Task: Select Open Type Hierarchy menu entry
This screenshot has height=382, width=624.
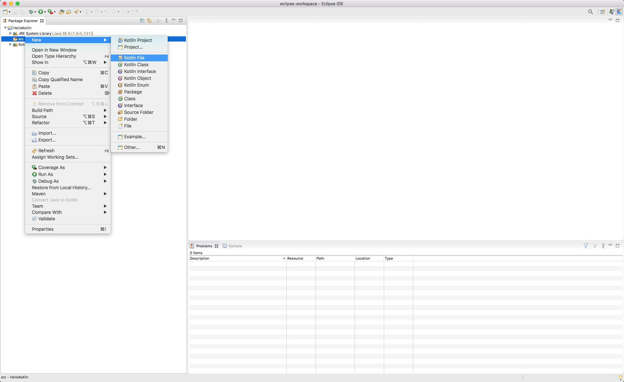Action: (x=68, y=56)
